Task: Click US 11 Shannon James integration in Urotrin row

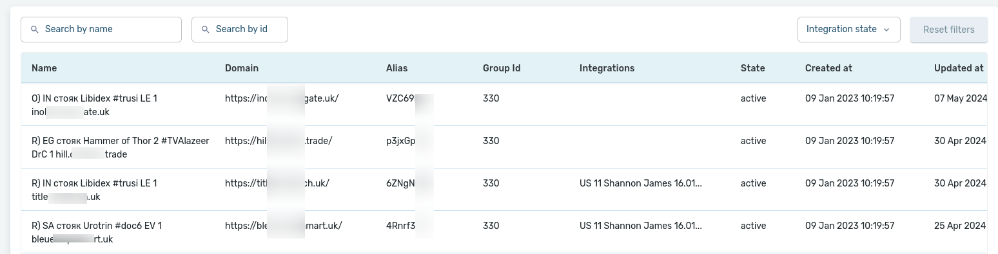Action: pyautogui.click(x=641, y=226)
